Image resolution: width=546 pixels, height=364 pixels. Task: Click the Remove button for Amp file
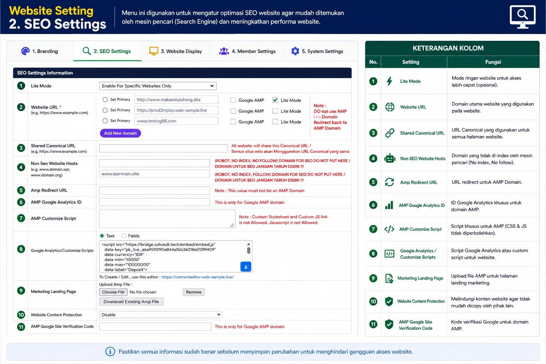pyautogui.click(x=194, y=292)
